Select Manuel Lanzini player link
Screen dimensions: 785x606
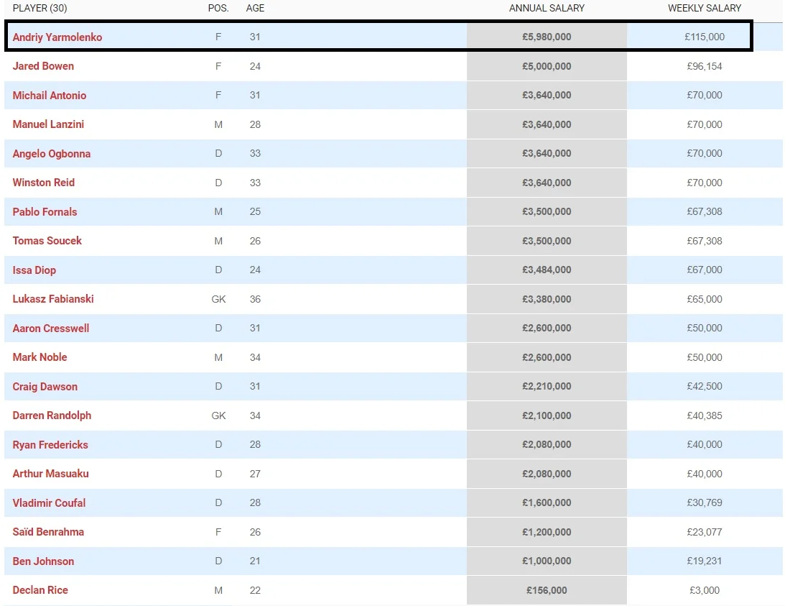point(48,124)
